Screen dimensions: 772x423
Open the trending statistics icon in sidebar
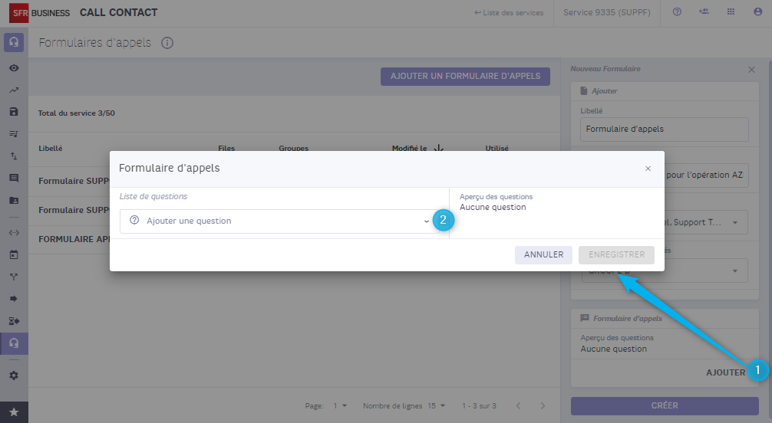14,90
